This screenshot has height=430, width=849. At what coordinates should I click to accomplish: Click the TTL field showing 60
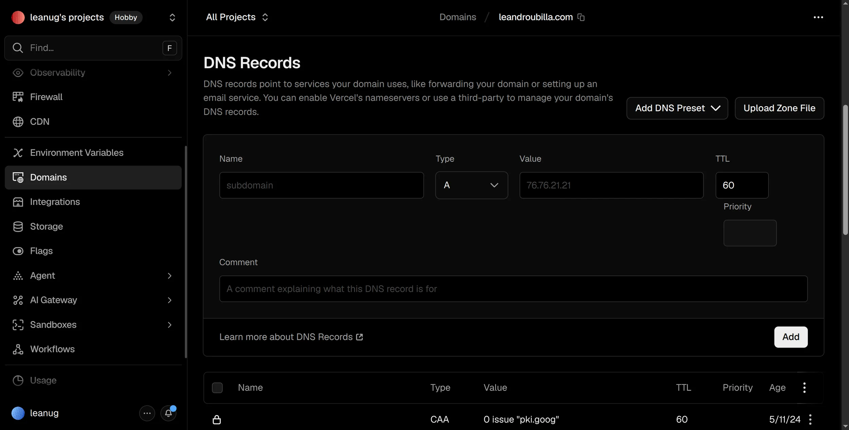[x=742, y=185]
